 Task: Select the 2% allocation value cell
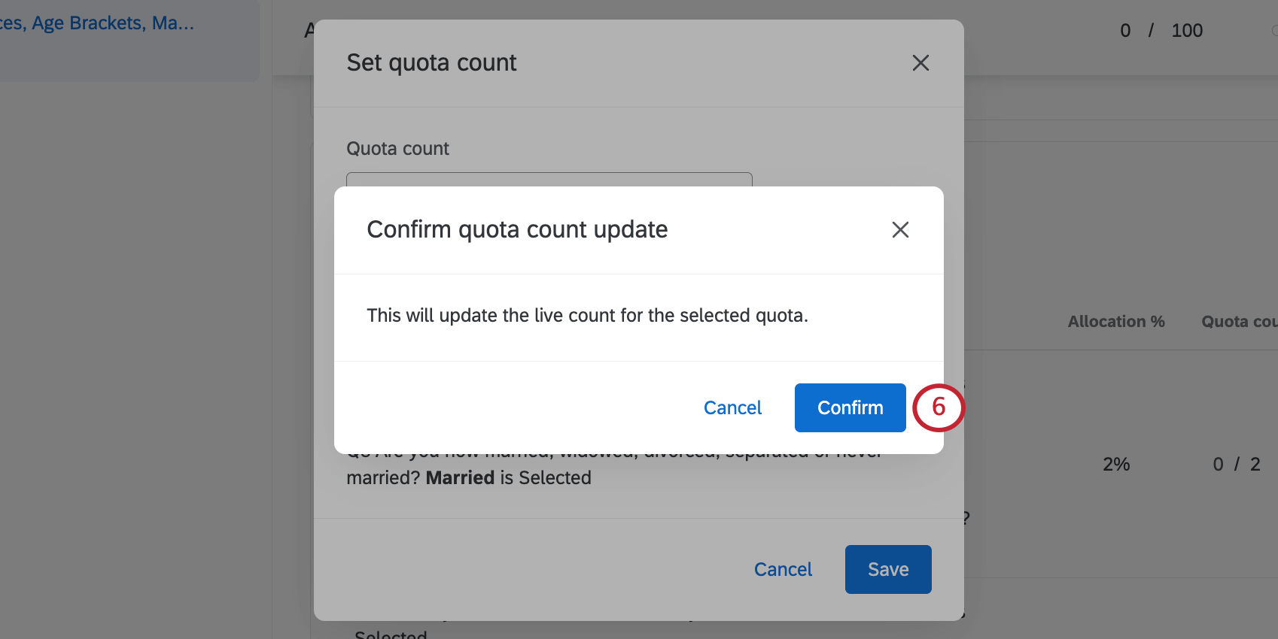1115,464
